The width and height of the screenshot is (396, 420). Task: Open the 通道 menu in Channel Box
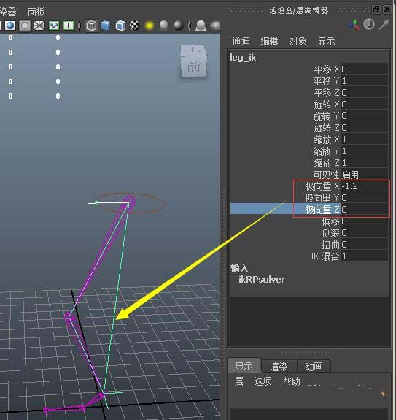[241, 41]
